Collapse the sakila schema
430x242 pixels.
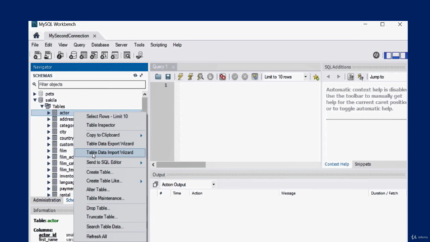point(35,100)
